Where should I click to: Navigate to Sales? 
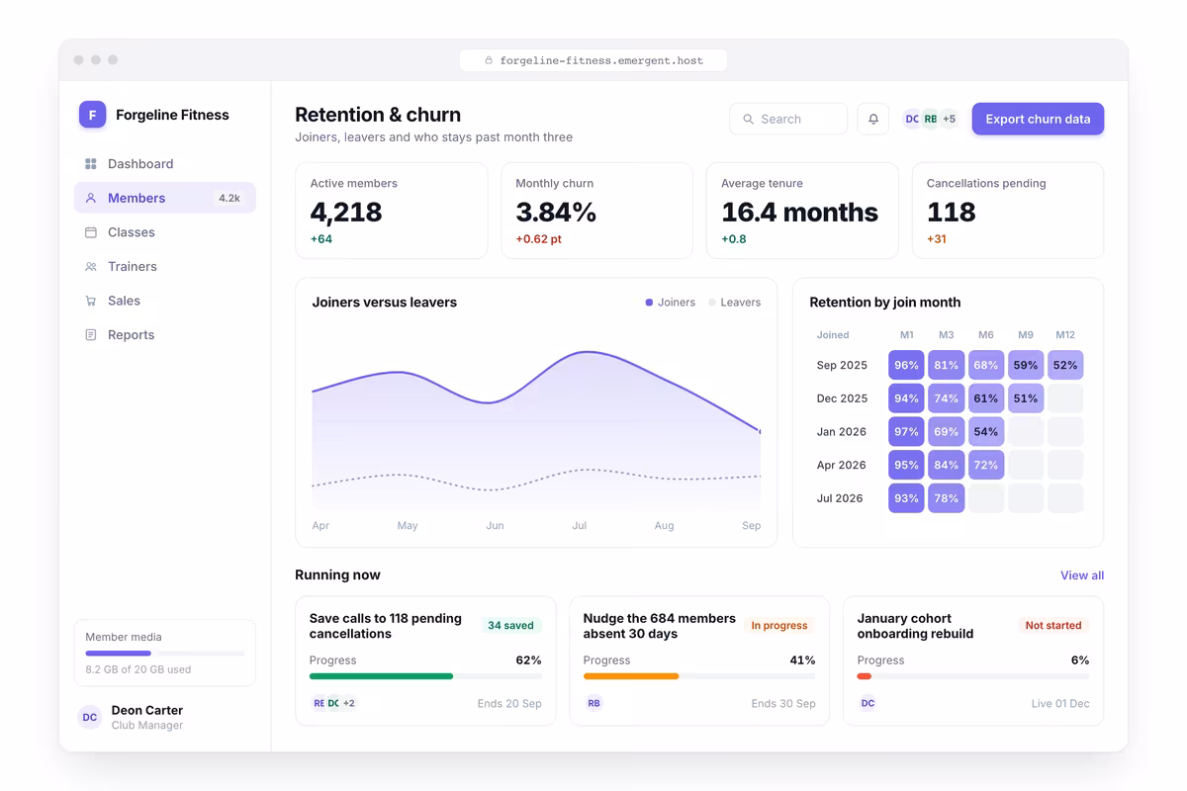(x=165, y=301)
